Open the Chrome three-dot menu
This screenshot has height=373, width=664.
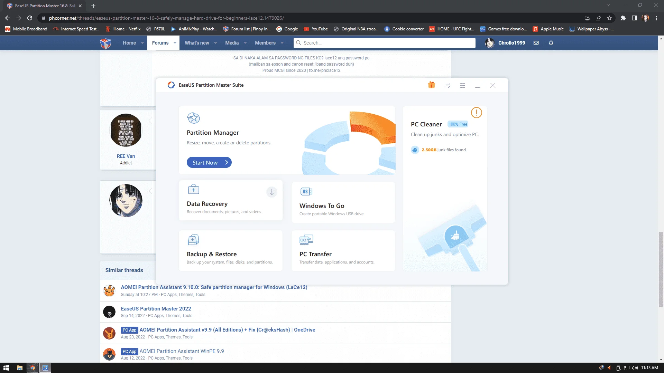(x=656, y=18)
